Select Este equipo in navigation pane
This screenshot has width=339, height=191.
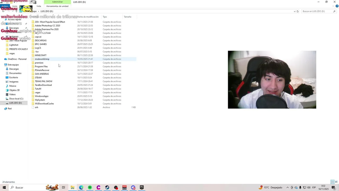coord(13,65)
